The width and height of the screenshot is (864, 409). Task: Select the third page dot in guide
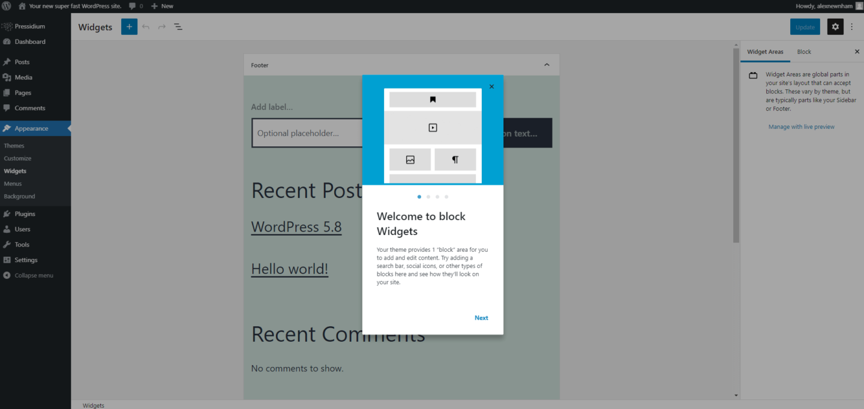pyautogui.click(x=437, y=197)
